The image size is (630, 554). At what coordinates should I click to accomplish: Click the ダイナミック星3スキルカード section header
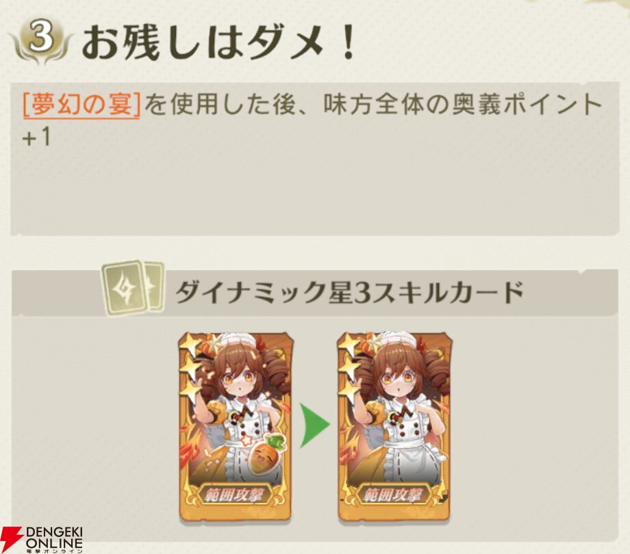349,293
